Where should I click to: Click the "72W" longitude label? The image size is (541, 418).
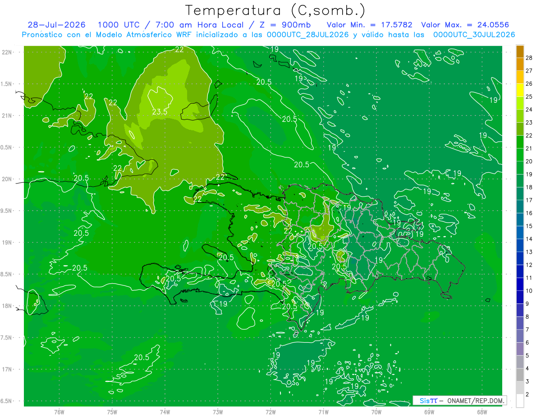click(x=270, y=412)
